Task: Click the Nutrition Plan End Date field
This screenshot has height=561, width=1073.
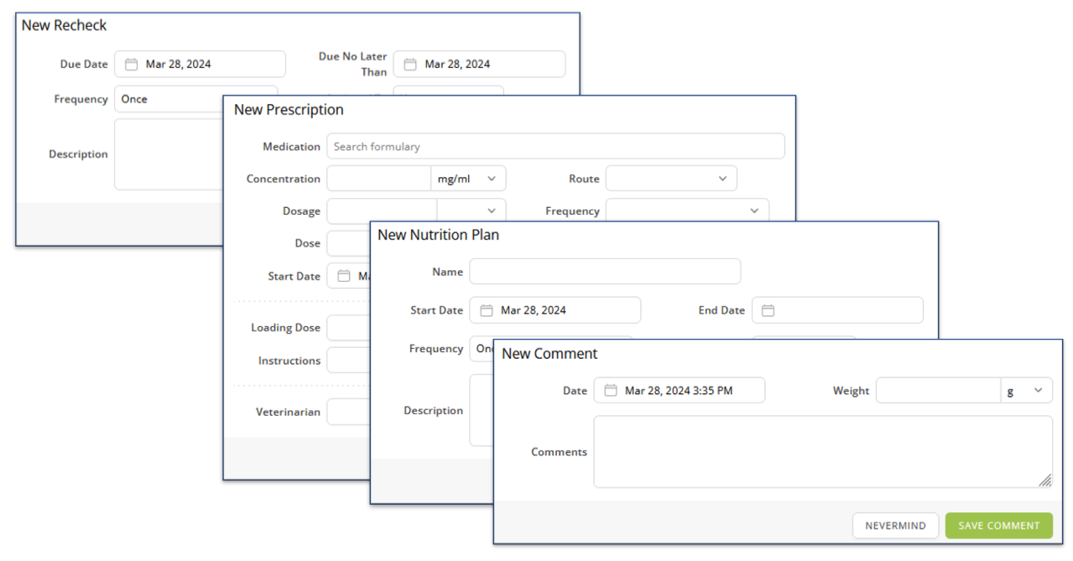Action: point(837,310)
